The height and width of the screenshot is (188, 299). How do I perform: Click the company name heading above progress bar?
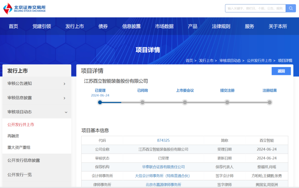[116, 81]
